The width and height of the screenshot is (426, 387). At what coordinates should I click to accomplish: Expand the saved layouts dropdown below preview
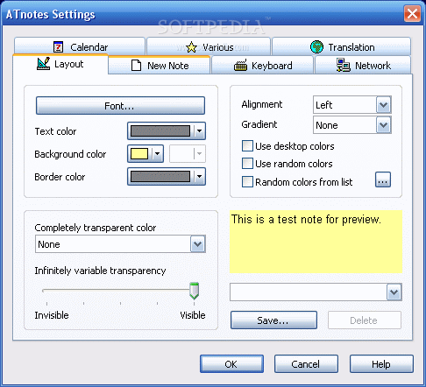click(x=394, y=292)
